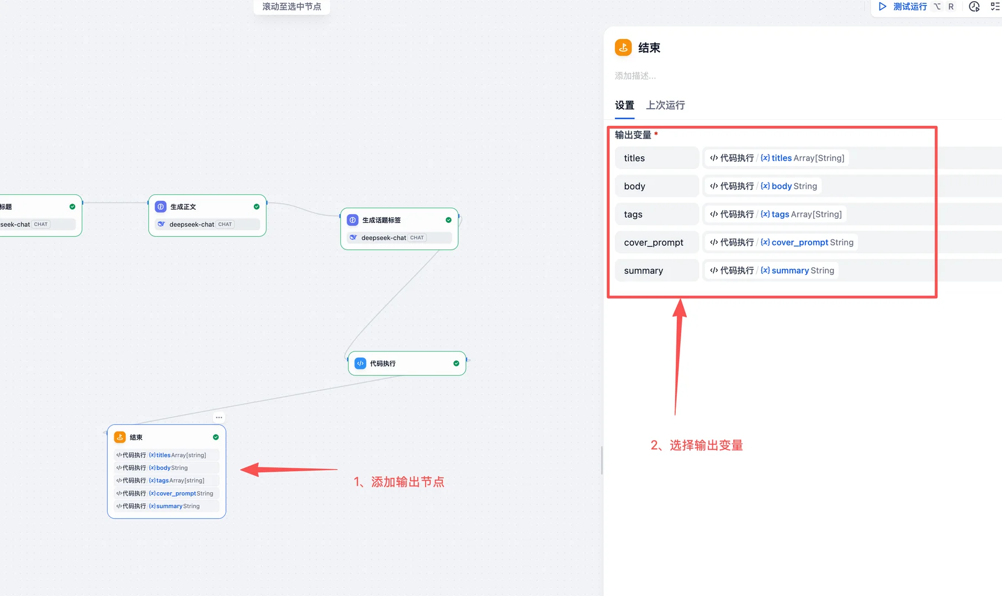Edit the summary variable name field
This screenshot has width=1002, height=596.
[657, 270]
